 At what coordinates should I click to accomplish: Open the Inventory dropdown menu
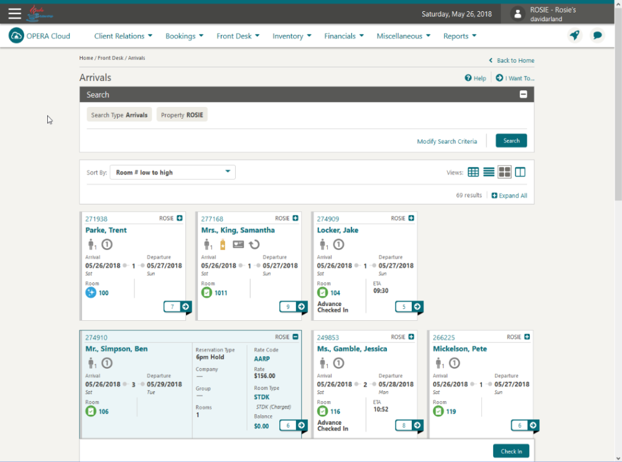coord(292,36)
